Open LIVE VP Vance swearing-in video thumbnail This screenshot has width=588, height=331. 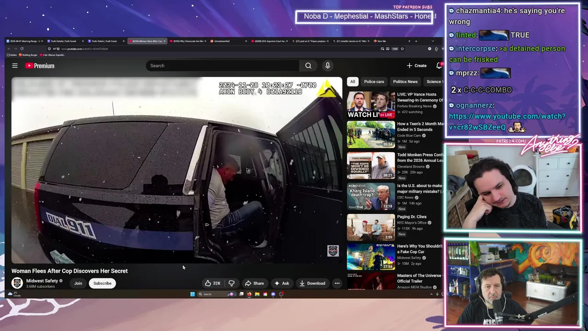(371, 105)
